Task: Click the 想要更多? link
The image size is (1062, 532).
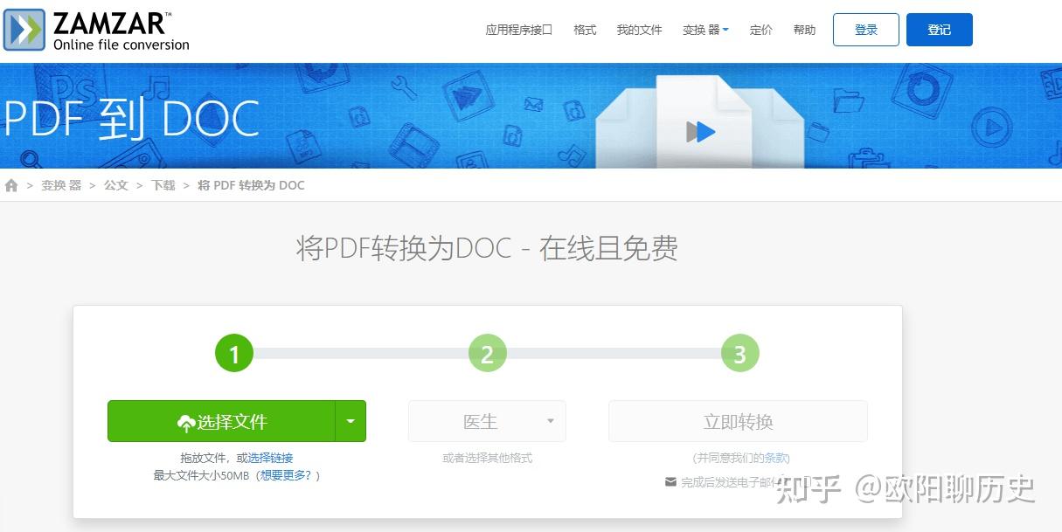Action: coord(286,475)
